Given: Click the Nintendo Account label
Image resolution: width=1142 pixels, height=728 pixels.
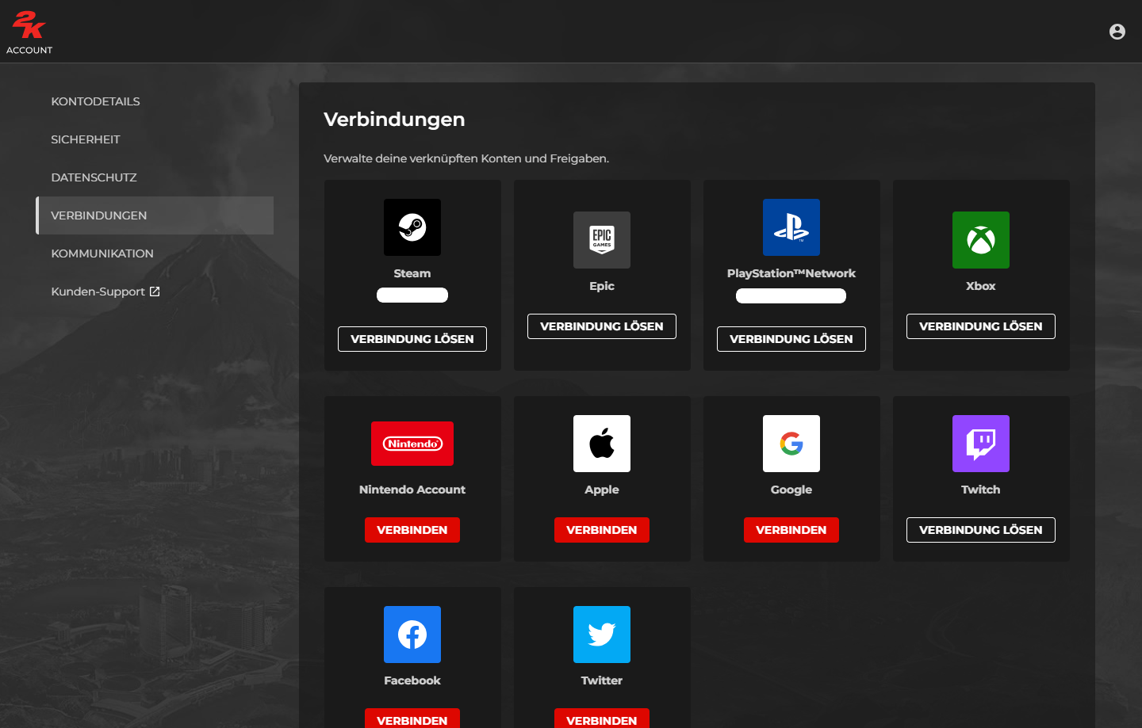Looking at the screenshot, I should (x=412, y=490).
